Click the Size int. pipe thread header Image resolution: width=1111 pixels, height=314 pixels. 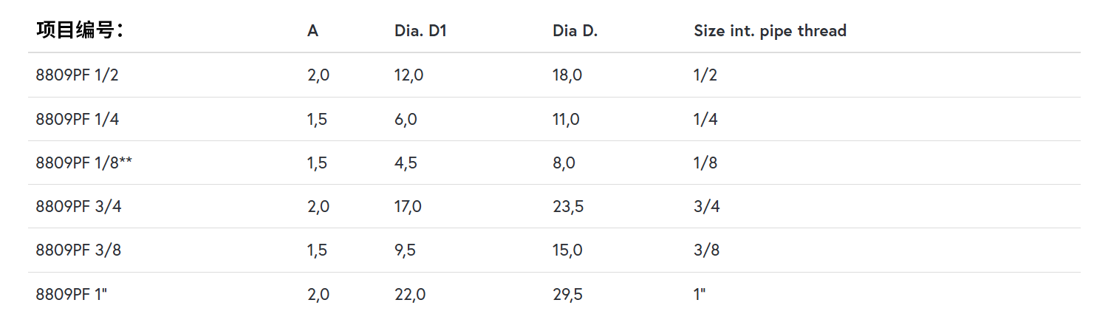(x=770, y=31)
